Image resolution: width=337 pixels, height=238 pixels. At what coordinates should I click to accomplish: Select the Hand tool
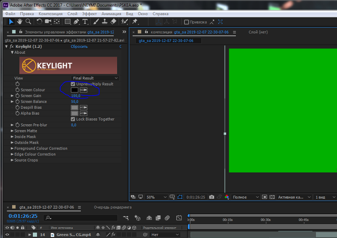pyautogui.click(x=19, y=22)
